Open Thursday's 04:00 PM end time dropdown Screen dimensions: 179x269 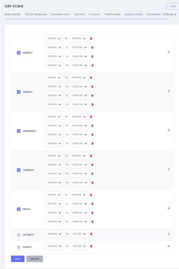point(80,174)
